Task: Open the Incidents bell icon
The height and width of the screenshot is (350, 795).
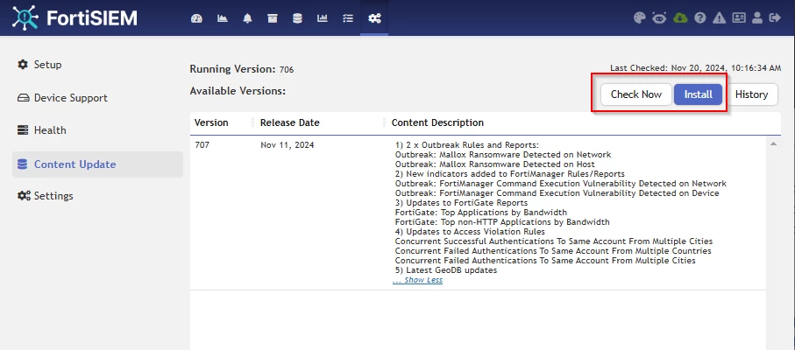Action: [247, 18]
